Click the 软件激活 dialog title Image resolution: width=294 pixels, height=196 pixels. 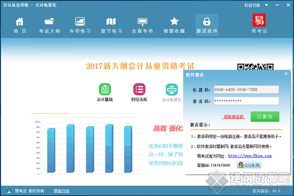coord(195,75)
